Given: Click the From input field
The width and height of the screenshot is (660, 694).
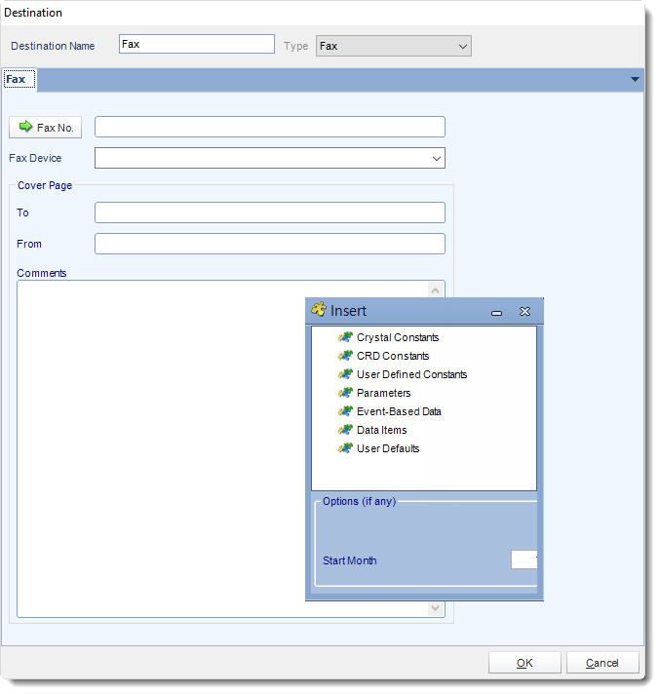Looking at the screenshot, I should click(x=270, y=244).
